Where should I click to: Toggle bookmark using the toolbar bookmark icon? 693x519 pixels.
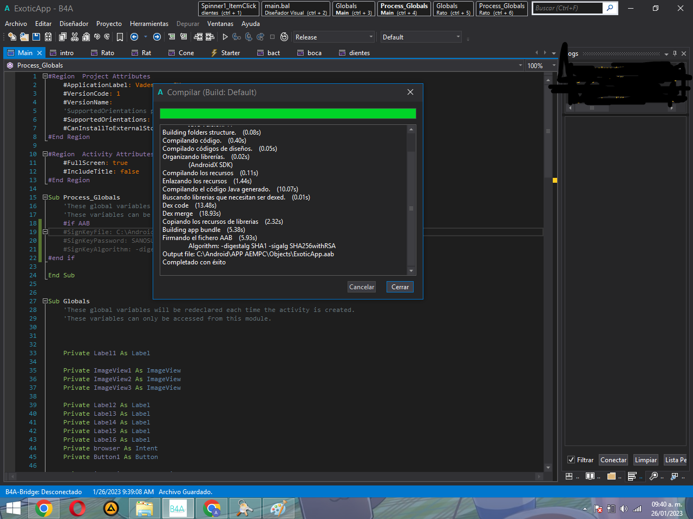click(120, 37)
